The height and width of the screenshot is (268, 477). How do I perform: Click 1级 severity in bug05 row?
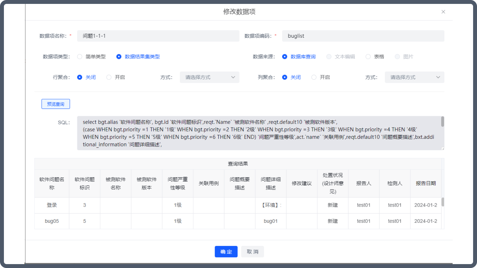pyautogui.click(x=178, y=221)
